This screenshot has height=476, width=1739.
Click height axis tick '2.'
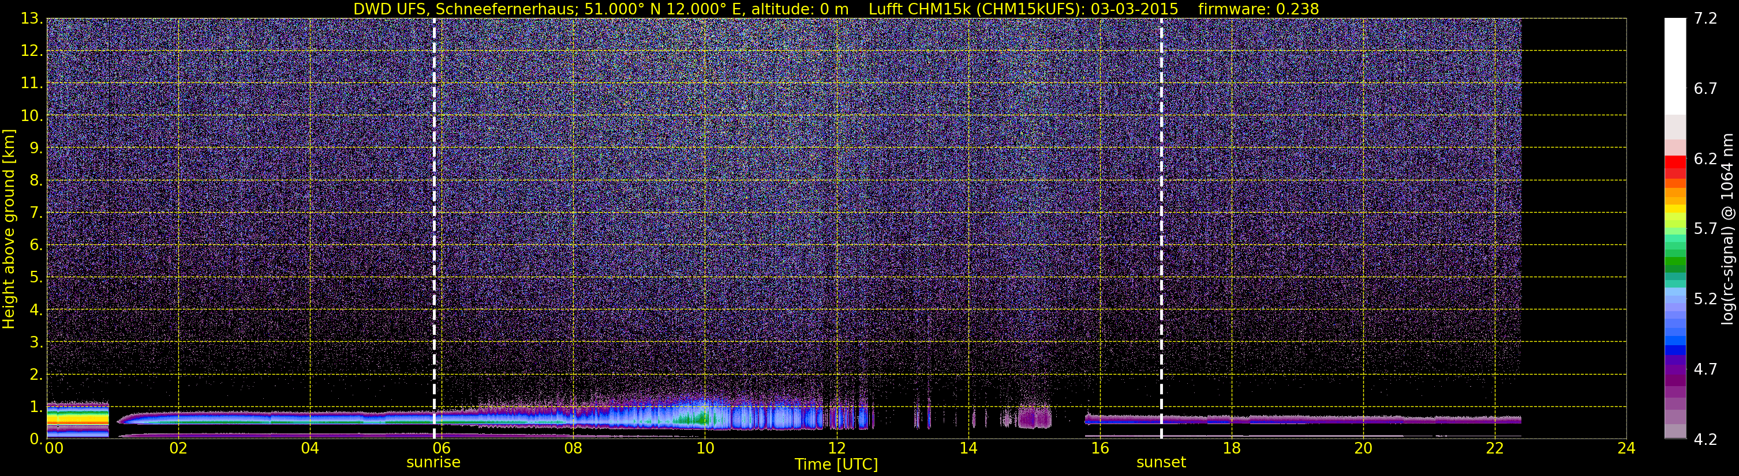(x=36, y=374)
